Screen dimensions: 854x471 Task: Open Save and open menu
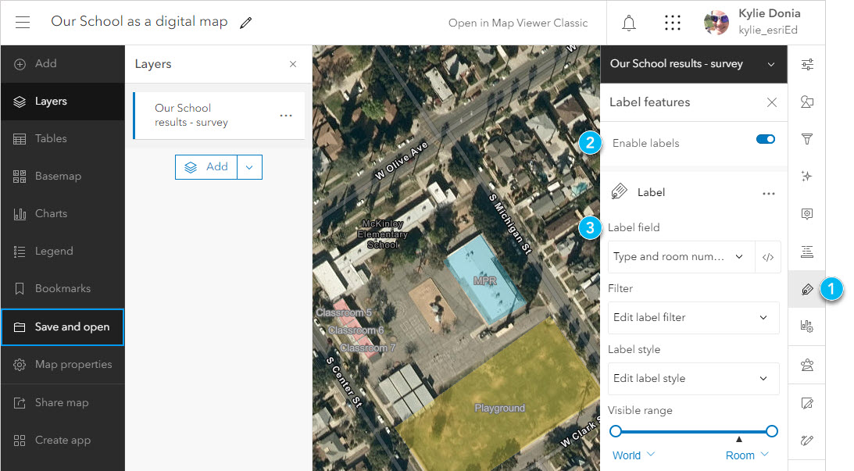click(63, 327)
